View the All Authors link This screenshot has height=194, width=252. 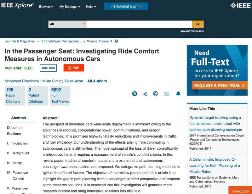tap(97, 81)
